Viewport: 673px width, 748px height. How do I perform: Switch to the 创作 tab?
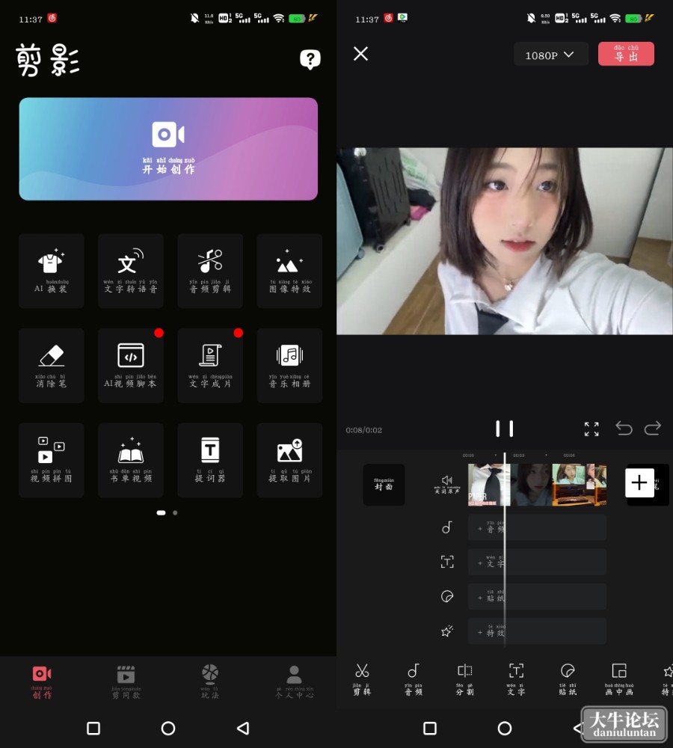pyautogui.click(x=42, y=682)
